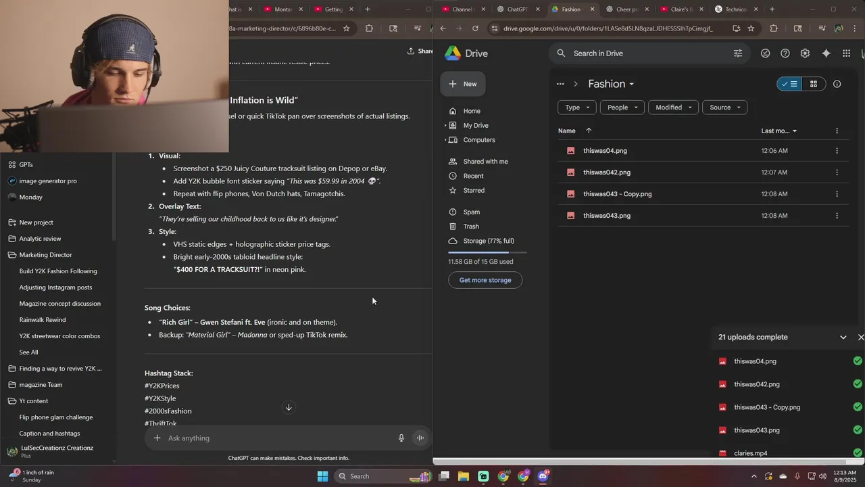The height and width of the screenshot is (487, 865).
Task: Open Drive search filter options
Action: [x=738, y=53]
